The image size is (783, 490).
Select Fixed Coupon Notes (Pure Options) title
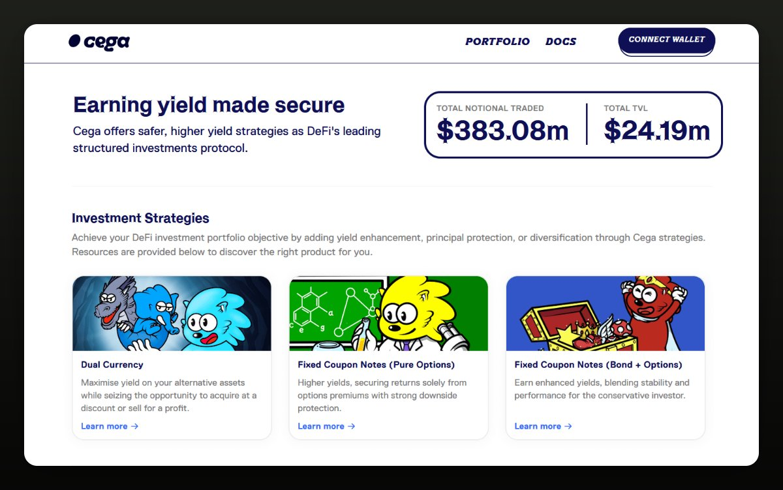(376, 365)
